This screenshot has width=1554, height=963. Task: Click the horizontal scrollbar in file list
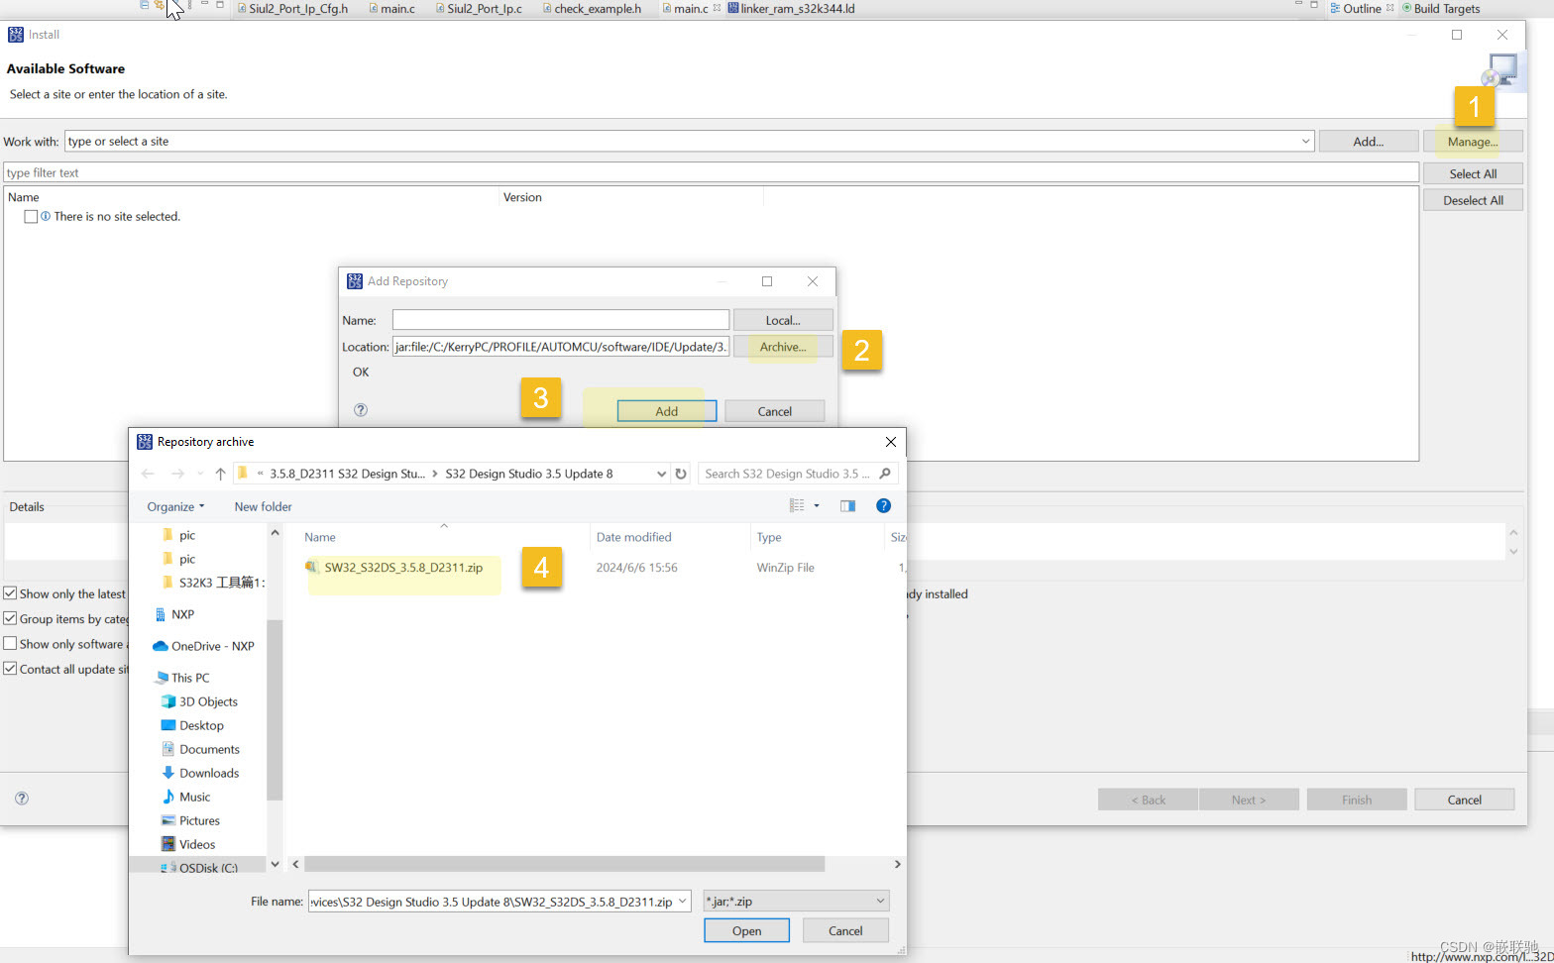pyautogui.click(x=565, y=864)
